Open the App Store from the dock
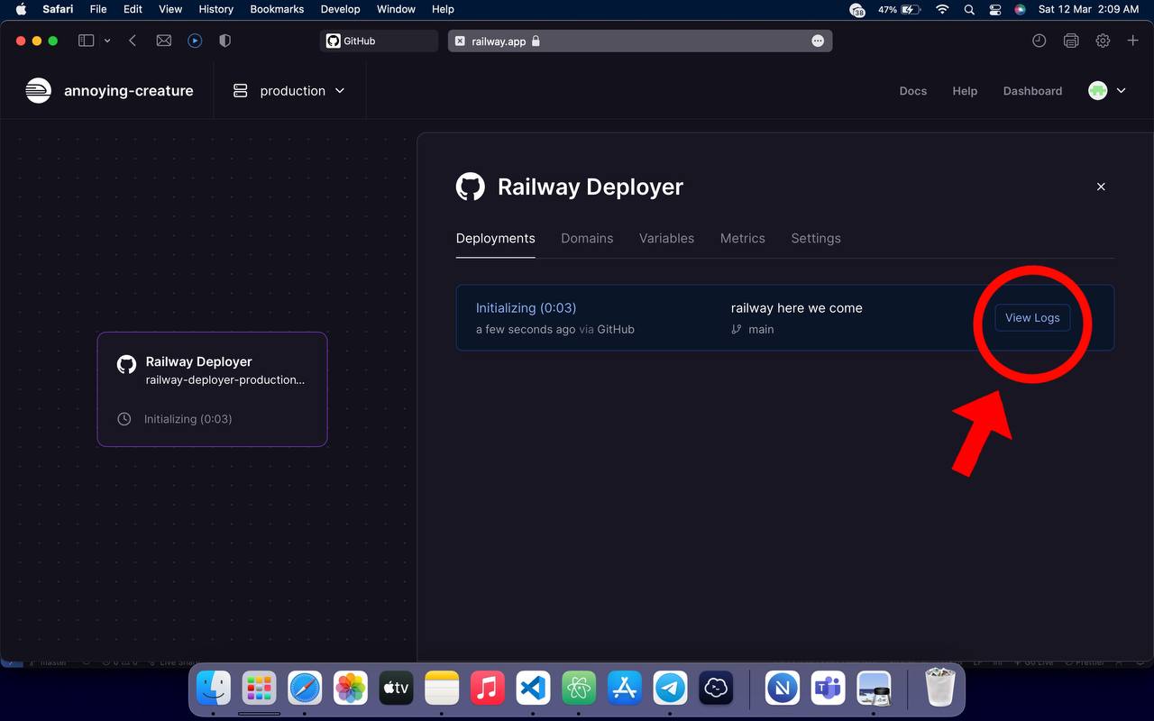Viewport: 1154px width, 721px height. pyautogui.click(x=624, y=689)
